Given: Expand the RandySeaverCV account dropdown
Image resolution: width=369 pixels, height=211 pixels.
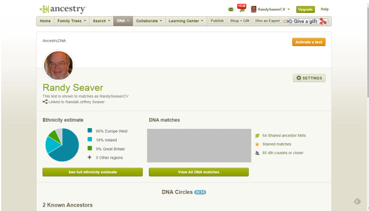Looking at the screenshot, I should click(x=288, y=9).
